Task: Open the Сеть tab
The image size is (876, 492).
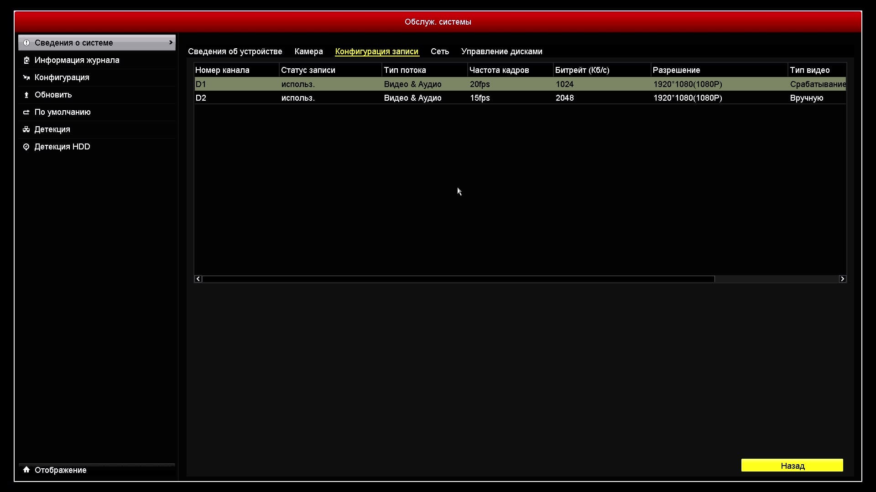Action: point(439,51)
